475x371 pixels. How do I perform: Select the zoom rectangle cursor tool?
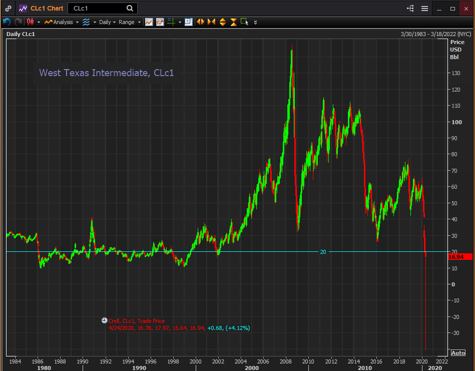coord(244,22)
